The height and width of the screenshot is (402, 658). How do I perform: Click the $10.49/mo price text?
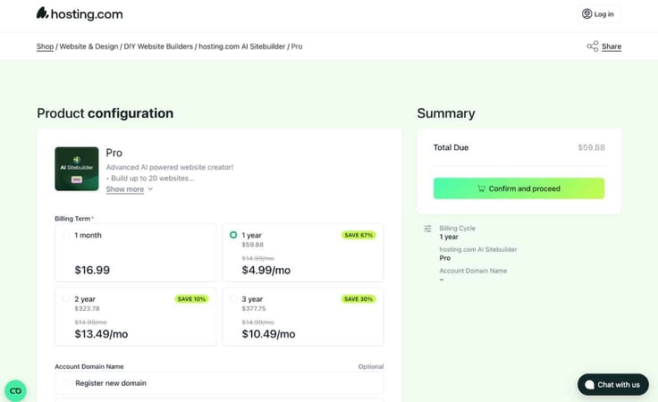point(268,334)
